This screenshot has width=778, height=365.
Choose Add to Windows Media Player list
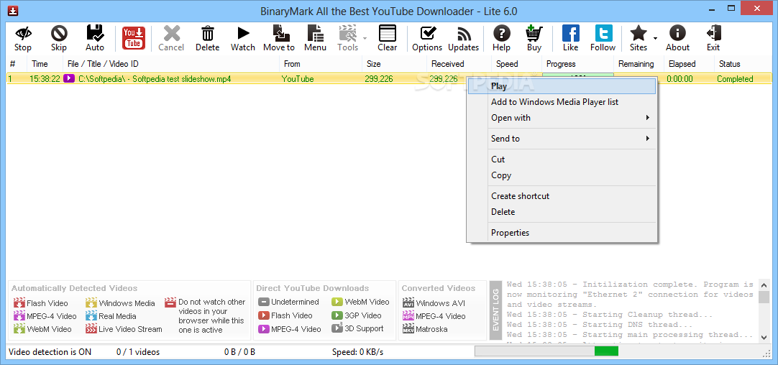coord(562,102)
